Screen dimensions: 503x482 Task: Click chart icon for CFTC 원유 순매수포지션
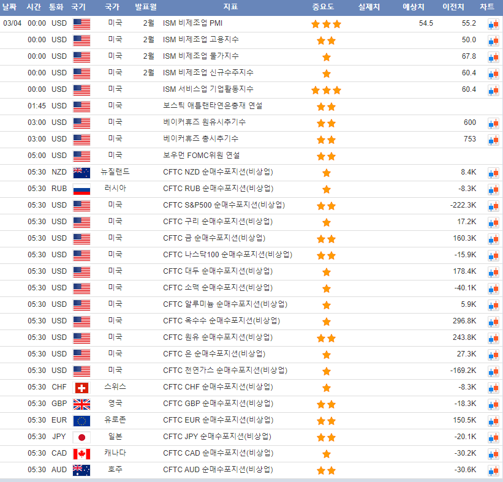pyautogui.click(x=493, y=338)
